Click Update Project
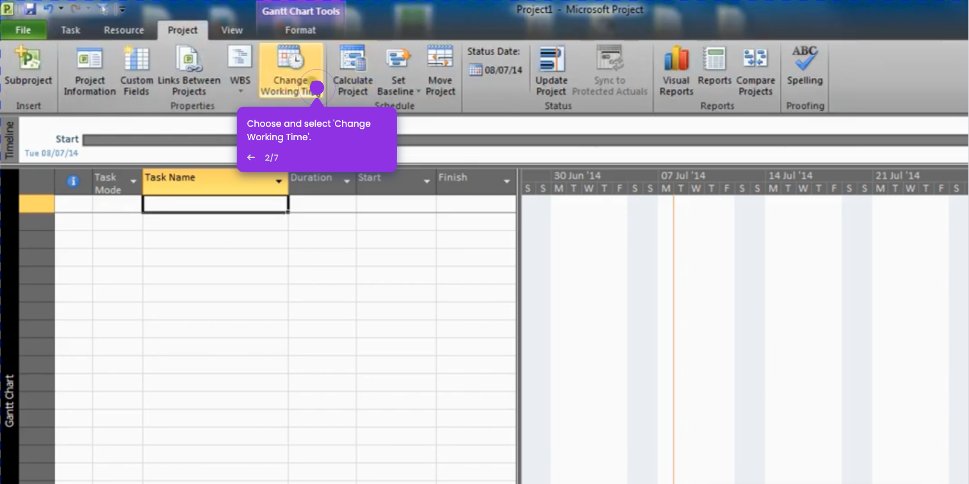Viewport: 969px width, 484px height. 551,70
